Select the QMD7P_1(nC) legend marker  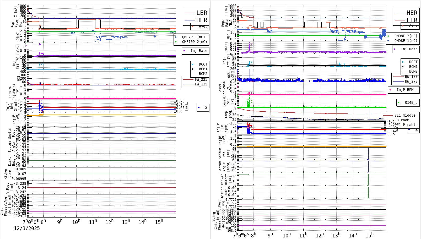pos(176,37)
